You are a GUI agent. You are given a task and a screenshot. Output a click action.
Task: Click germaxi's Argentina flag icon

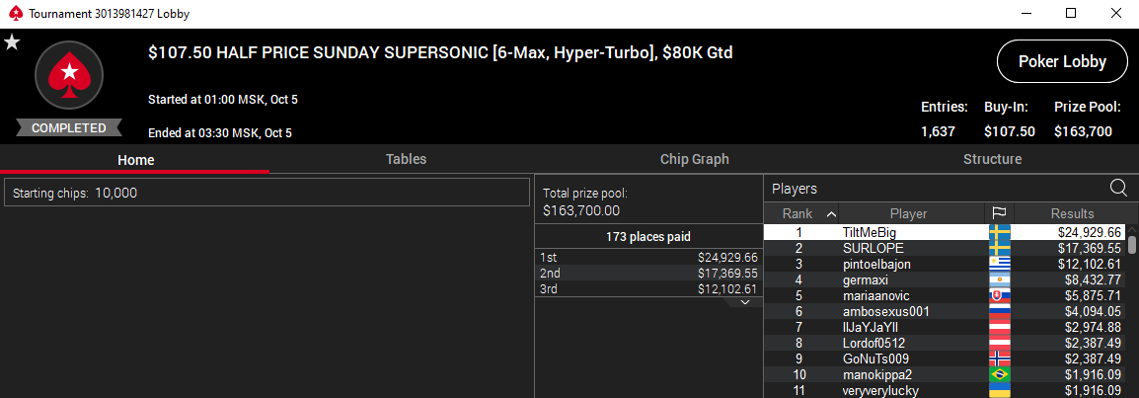tap(1000, 279)
